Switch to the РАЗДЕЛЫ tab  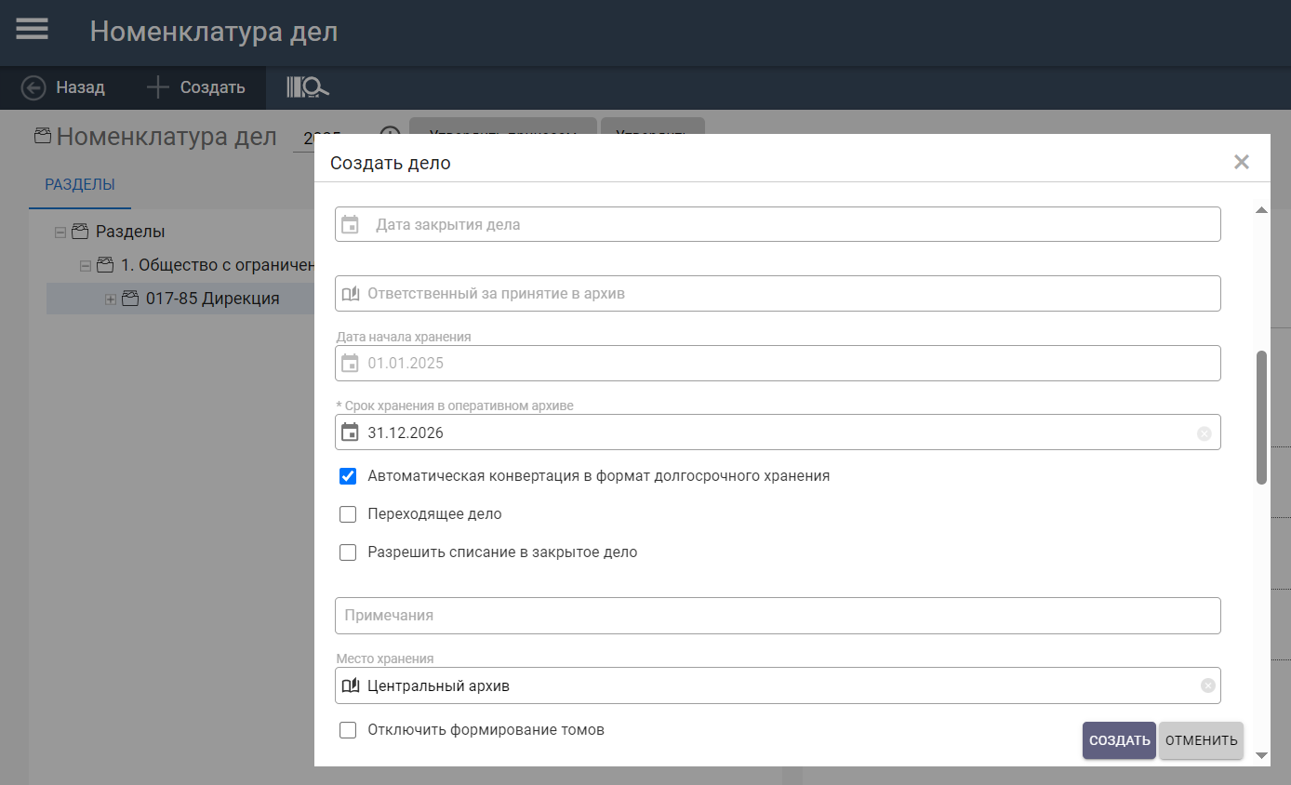pyautogui.click(x=80, y=184)
